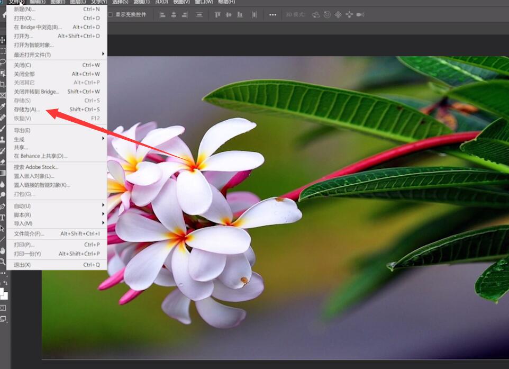Select the History Brush tool
509x369 pixels.
3,151
